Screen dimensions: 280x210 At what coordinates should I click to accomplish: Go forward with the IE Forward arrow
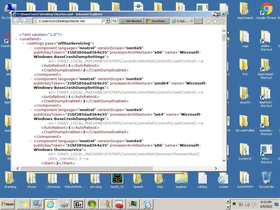point(24,21)
